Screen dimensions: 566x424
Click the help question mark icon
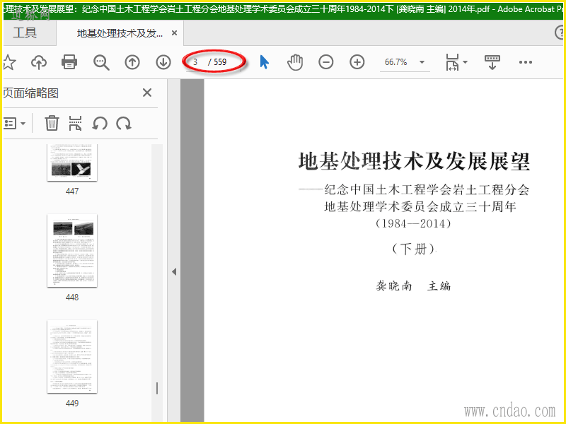coord(560,33)
